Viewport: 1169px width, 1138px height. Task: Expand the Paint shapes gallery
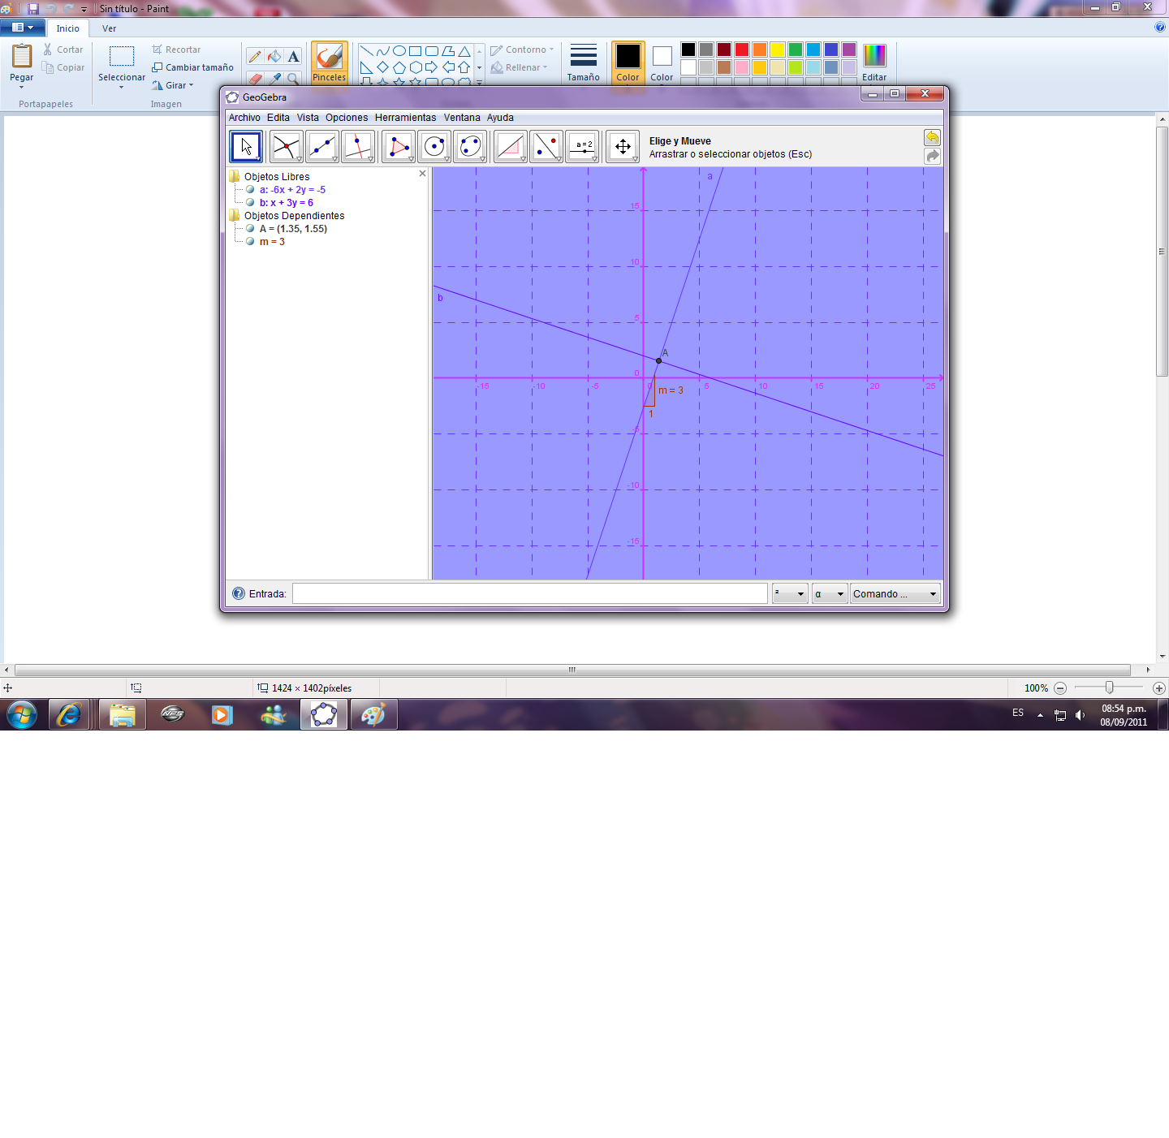(x=479, y=82)
